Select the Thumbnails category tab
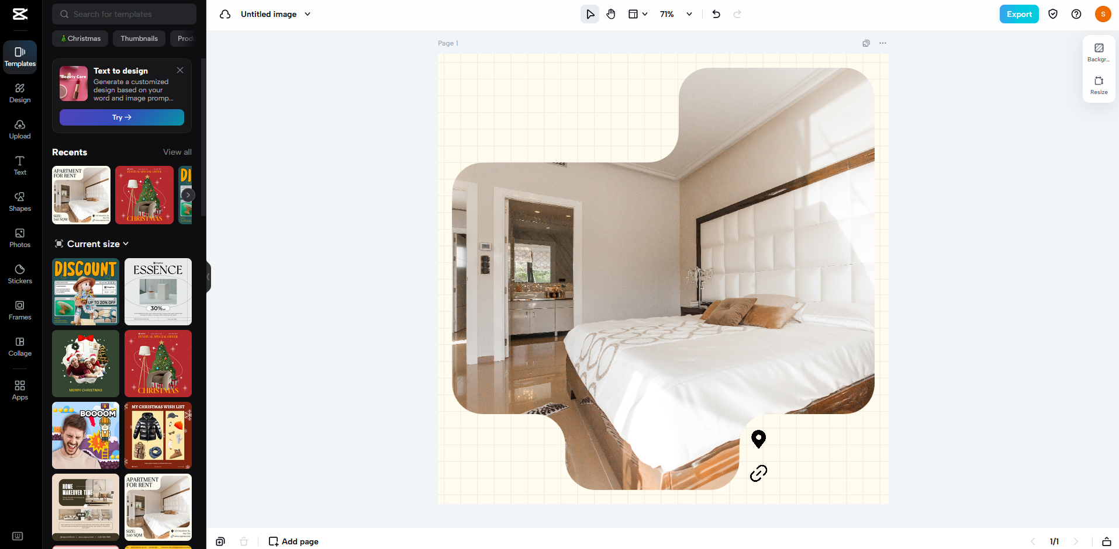1119x549 pixels. point(139,39)
